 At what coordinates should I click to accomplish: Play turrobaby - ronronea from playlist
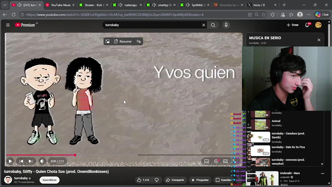288,162
